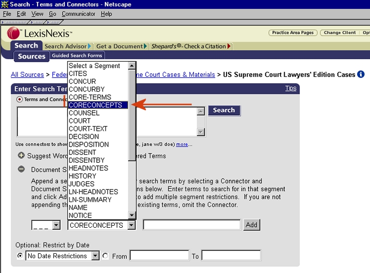Viewport: 370px width, 273px height.
Task: Choose DISSENTBY in the segment list
Action: 98,160
